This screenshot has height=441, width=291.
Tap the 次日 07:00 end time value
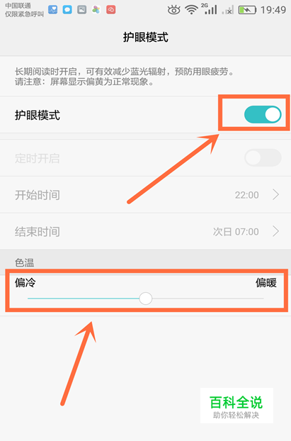coord(236,232)
